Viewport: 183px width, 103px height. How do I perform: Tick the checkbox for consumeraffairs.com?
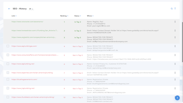coord(8,55)
